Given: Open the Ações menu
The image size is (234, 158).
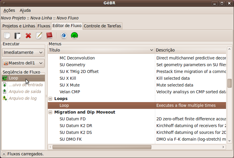Looking at the screenshot, I should [x=9, y=10].
